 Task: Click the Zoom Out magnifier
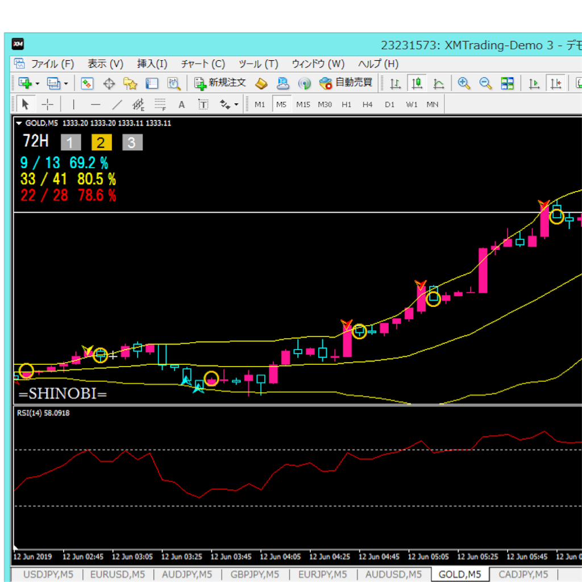click(485, 83)
